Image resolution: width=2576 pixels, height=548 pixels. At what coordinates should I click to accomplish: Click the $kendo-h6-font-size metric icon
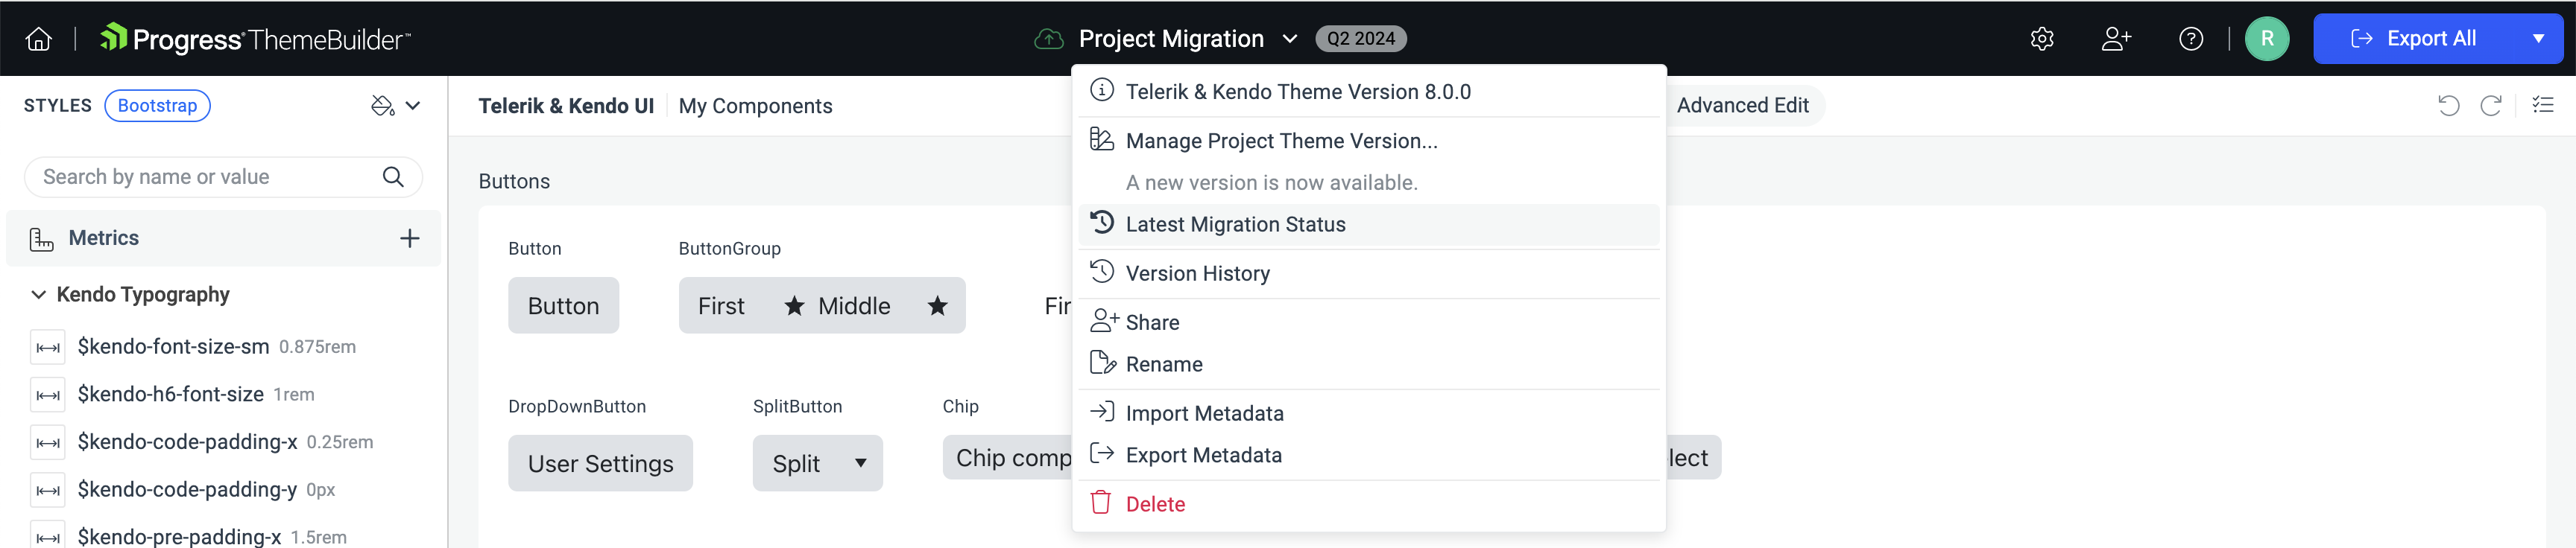(x=47, y=395)
